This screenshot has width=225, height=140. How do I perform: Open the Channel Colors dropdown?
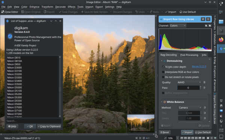(x=178, y=26)
